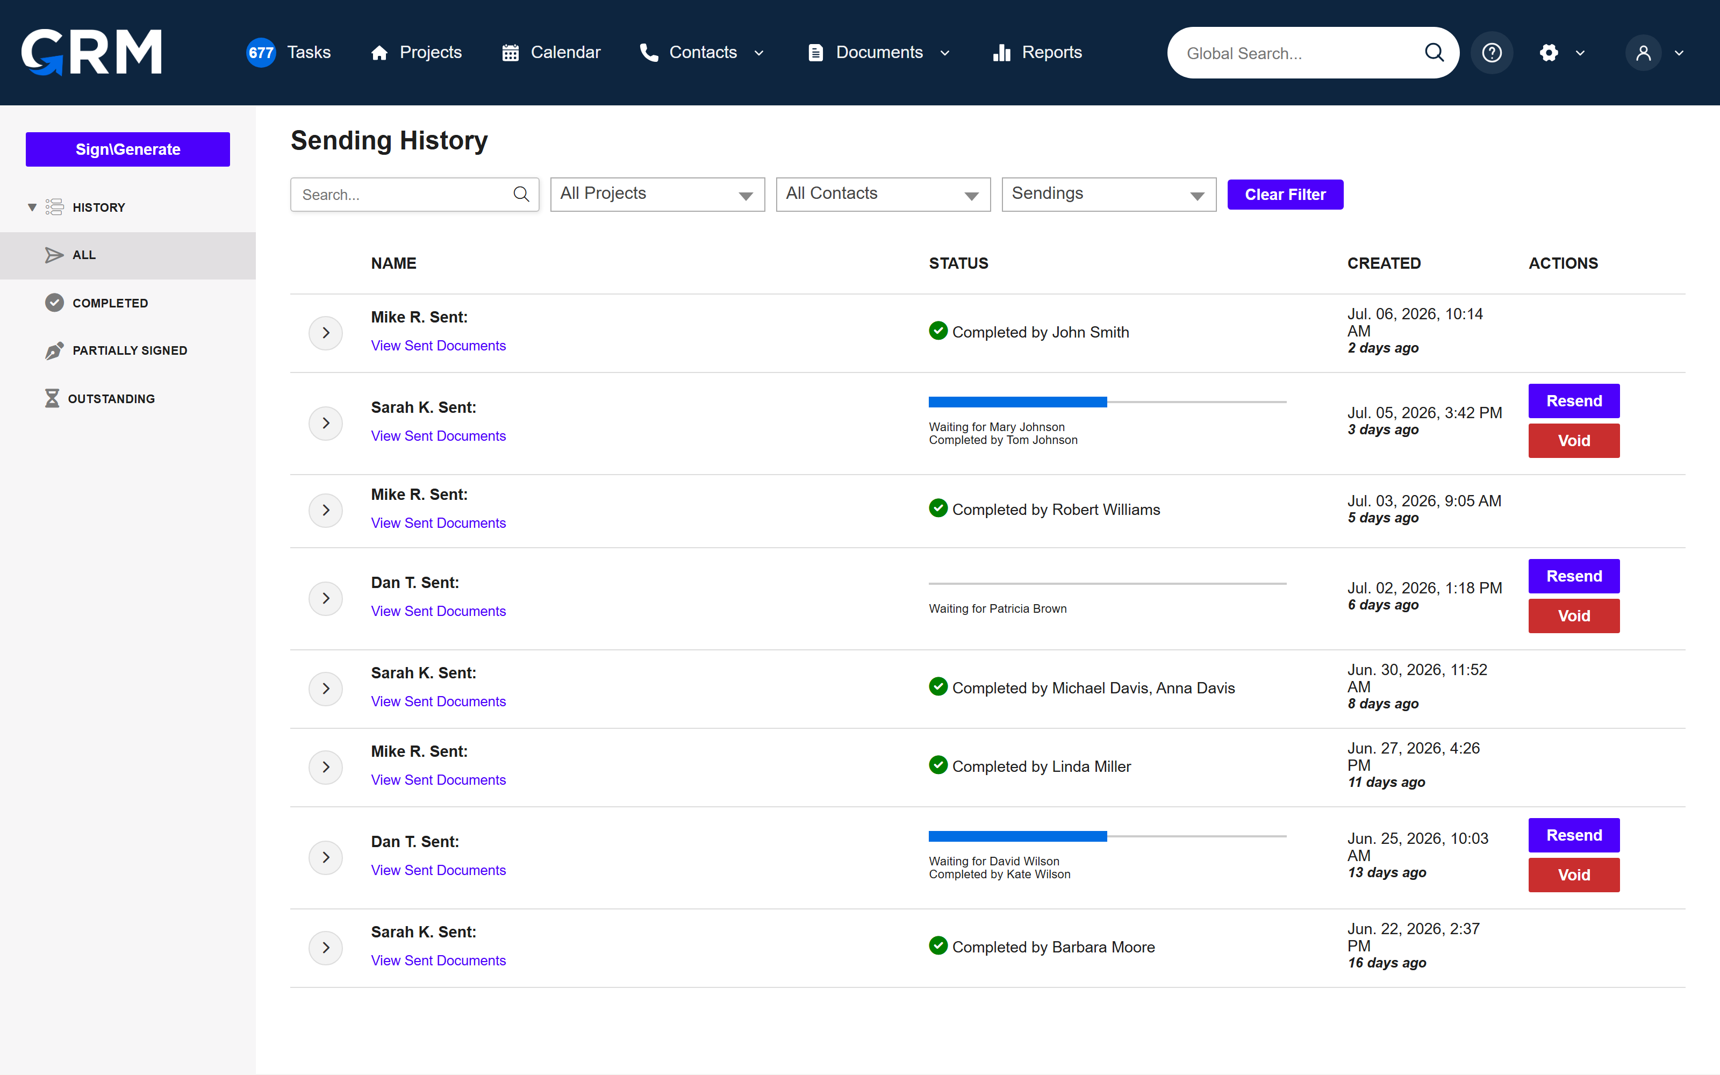Viewport: 1720px width, 1075px height.
Task: Collapse the History tree triangle
Action: click(x=32, y=207)
